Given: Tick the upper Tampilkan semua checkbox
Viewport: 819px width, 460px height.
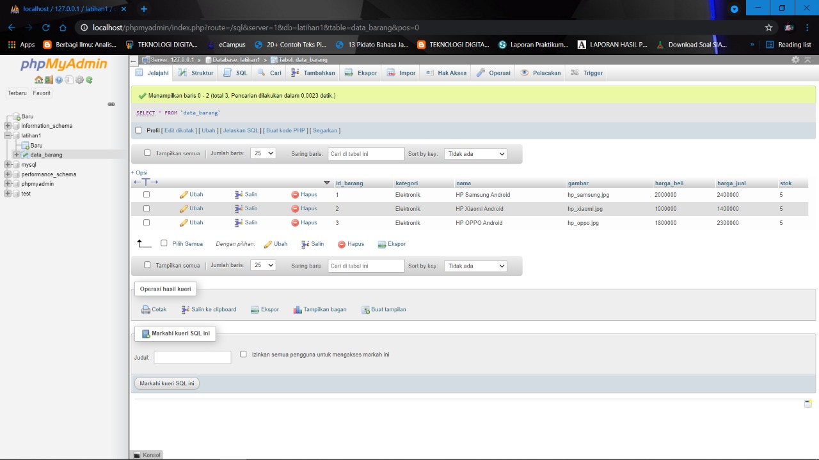Looking at the screenshot, I should 147,153.
